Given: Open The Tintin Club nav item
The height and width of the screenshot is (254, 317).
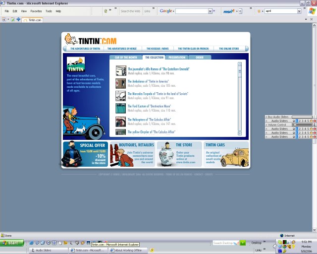Looking at the screenshot, I should (193, 49).
